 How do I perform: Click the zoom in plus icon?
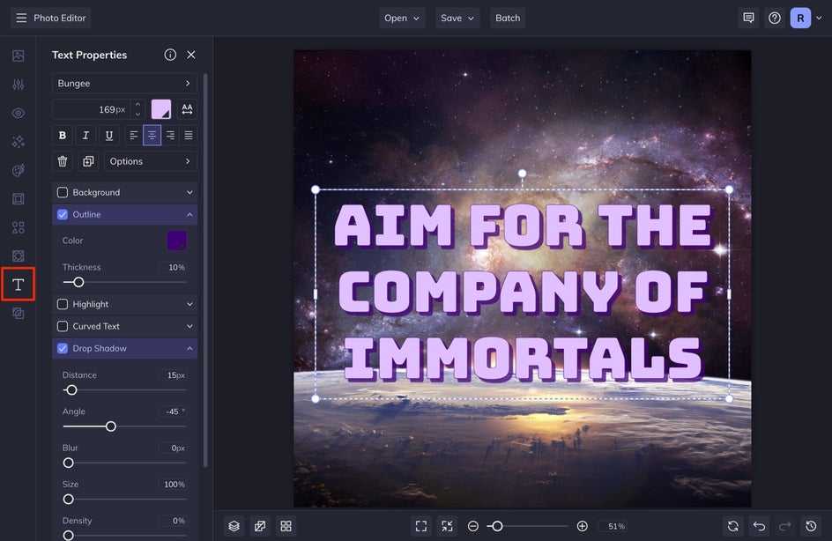click(x=582, y=526)
